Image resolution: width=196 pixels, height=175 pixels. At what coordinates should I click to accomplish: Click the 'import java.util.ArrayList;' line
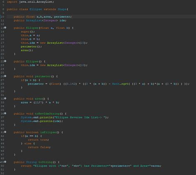pos(30,2)
